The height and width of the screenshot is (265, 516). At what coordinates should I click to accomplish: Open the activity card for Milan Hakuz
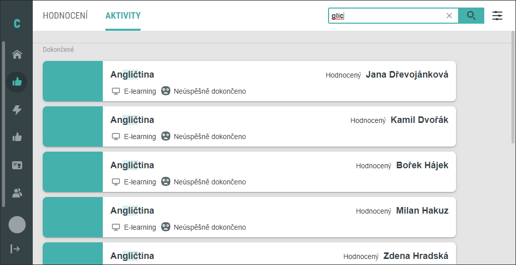click(249, 217)
